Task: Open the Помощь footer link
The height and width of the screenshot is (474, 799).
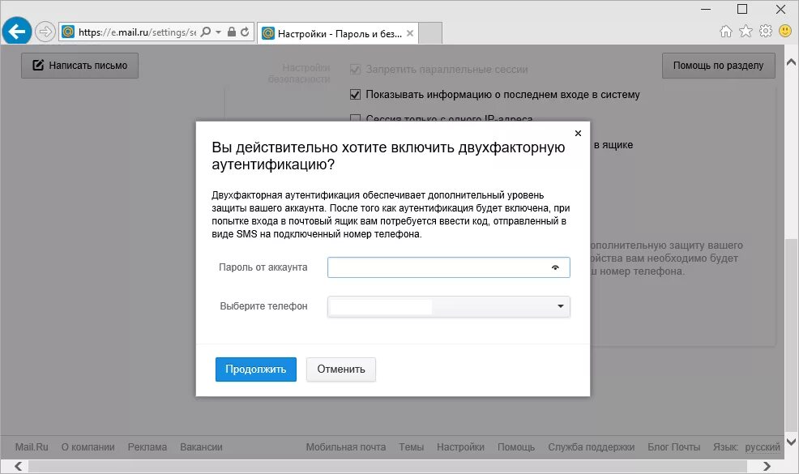Action: click(516, 447)
